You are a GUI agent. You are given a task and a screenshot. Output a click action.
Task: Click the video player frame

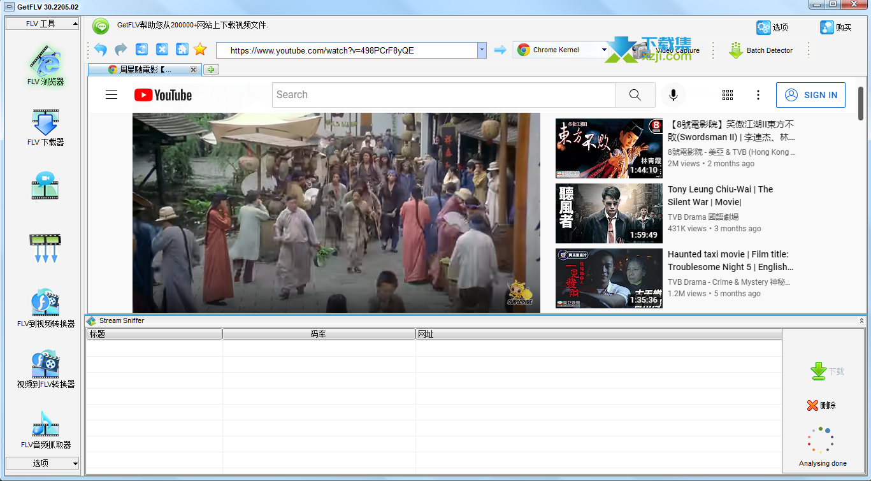pyautogui.click(x=336, y=213)
